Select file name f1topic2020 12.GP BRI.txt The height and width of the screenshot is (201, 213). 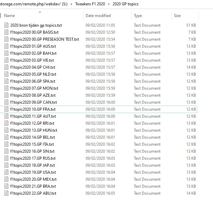tap(32, 123)
